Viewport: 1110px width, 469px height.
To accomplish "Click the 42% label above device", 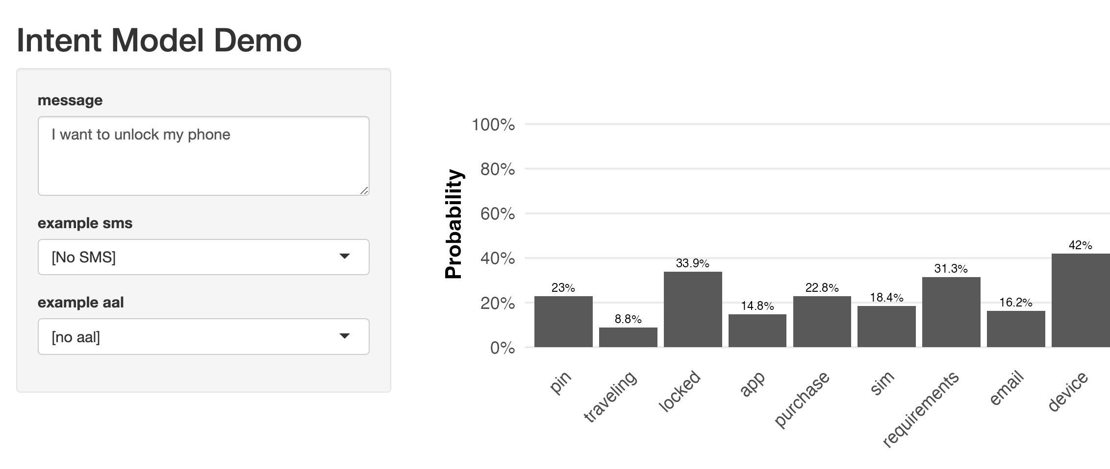I will click(1080, 245).
